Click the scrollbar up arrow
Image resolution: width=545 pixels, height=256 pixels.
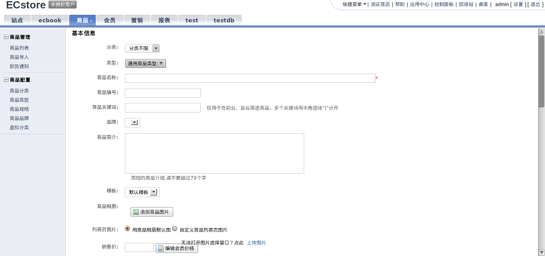tap(541, 32)
